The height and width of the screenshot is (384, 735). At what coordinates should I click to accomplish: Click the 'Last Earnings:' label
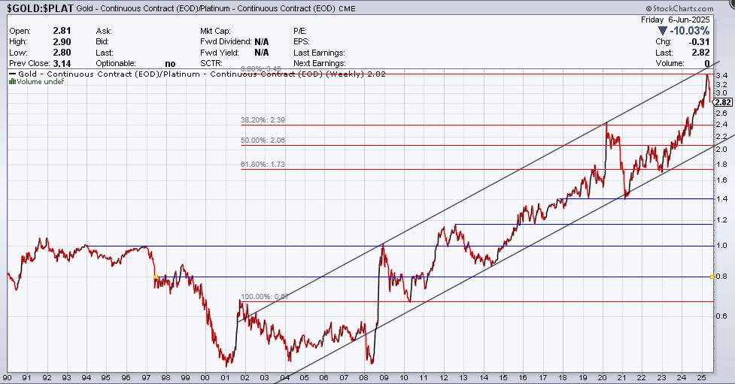[x=319, y=53]
